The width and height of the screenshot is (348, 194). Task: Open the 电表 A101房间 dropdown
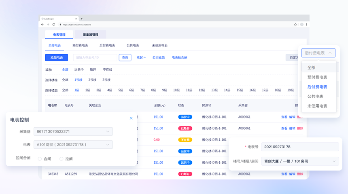point(73,145)
